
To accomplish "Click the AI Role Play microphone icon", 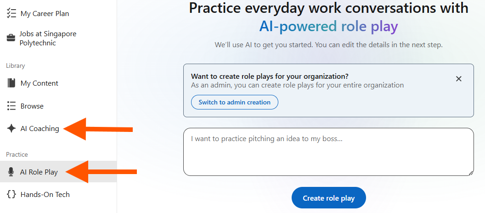I will pyautogui.click(x=11, y=172).
